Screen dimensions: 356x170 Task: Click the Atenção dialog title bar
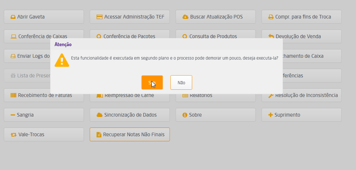(166, 44)
